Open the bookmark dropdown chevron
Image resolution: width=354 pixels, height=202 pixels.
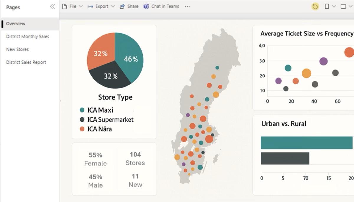(334, 6)
